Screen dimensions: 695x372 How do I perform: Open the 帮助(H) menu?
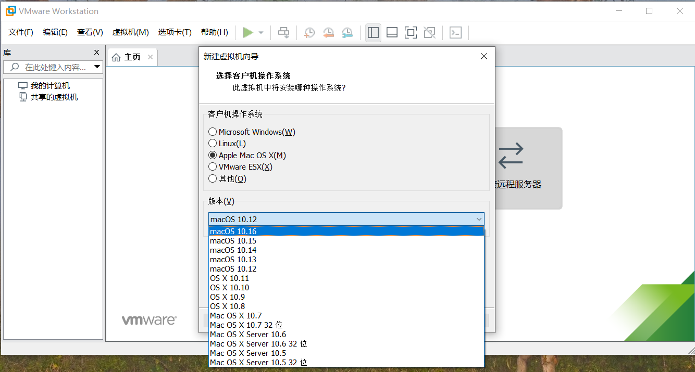pos(215,32)
